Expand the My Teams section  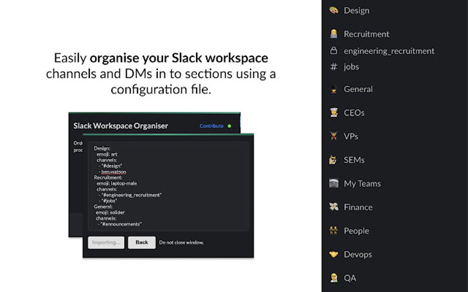click(x=362, y=184)
